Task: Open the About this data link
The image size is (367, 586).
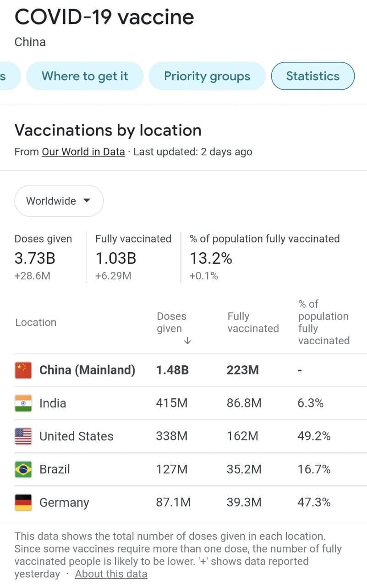Action: click(111, 574)
